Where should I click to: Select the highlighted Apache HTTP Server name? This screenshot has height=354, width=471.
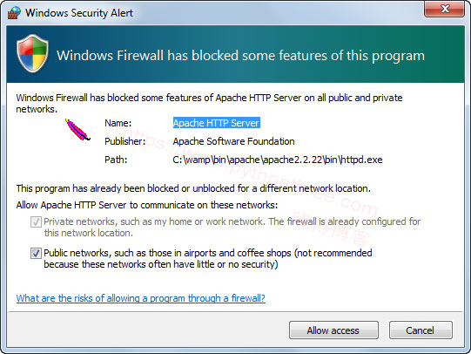tap(216, 123)
